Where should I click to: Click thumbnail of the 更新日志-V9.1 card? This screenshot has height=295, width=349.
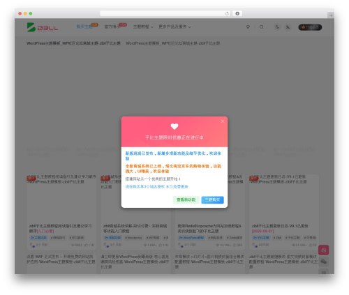284,197
